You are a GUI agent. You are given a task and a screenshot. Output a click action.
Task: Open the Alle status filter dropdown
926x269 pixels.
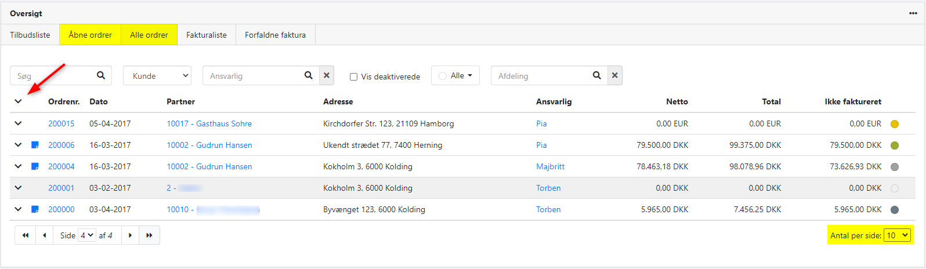(x=455, y=75)
